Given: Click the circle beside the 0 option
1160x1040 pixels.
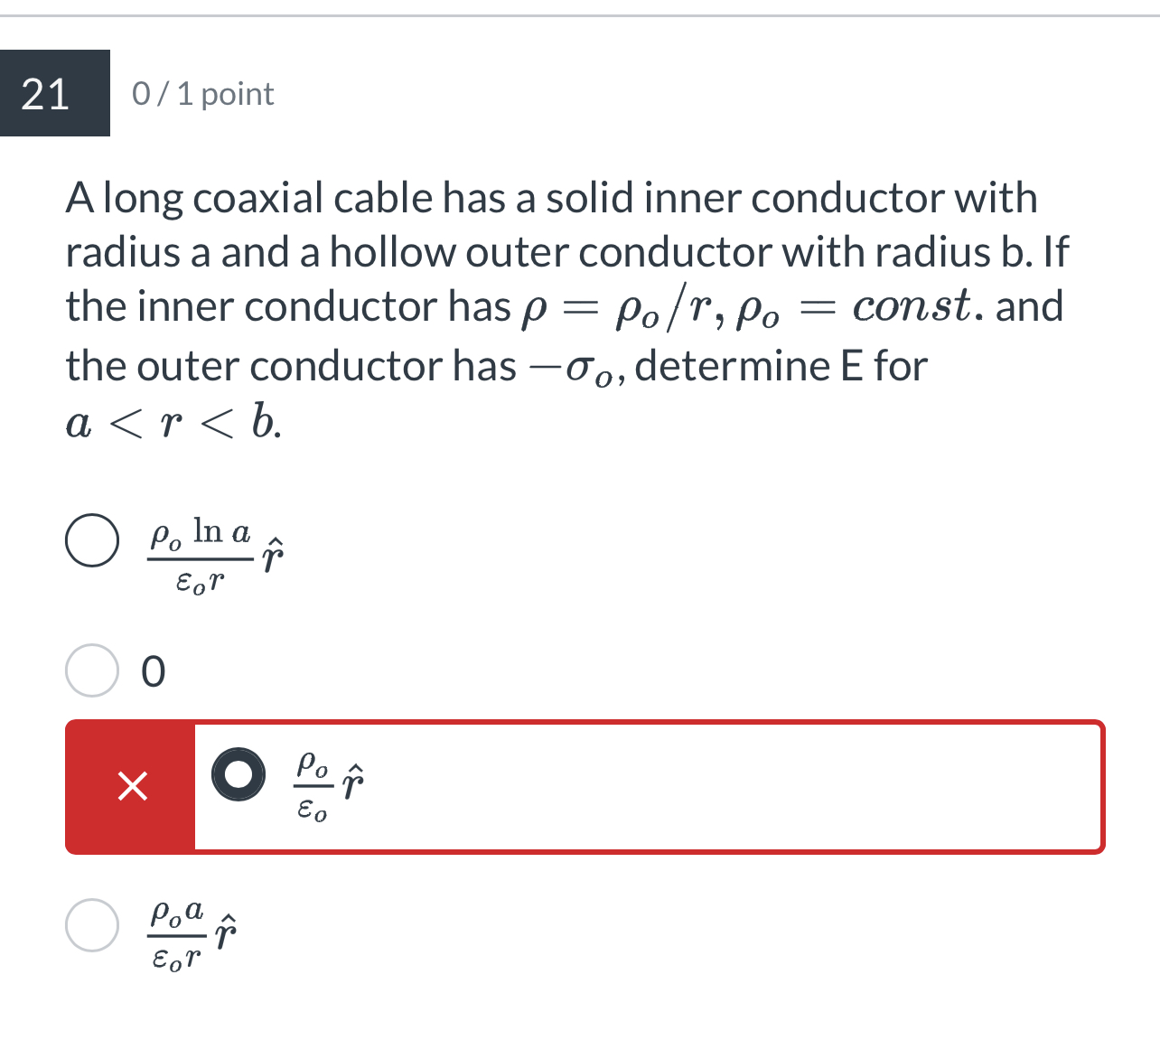Looking at the screenshot, I should click(93, 670).
